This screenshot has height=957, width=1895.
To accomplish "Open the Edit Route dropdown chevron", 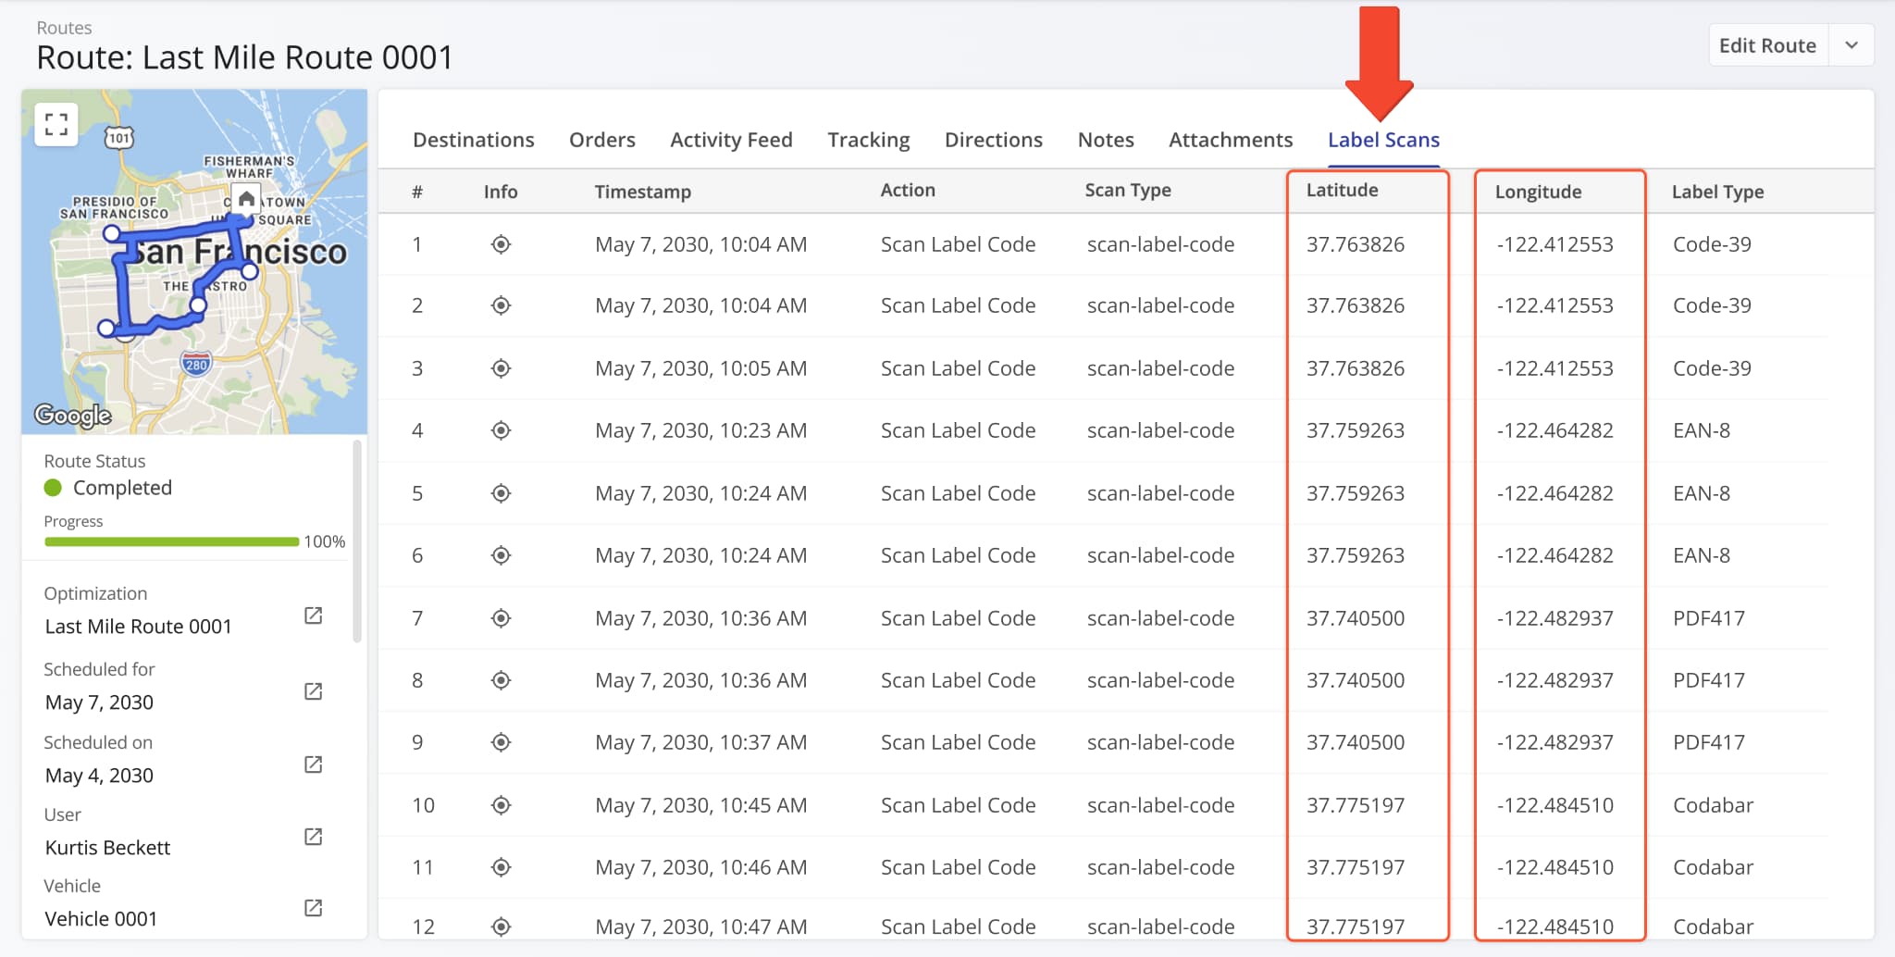I will (1851, 44).
